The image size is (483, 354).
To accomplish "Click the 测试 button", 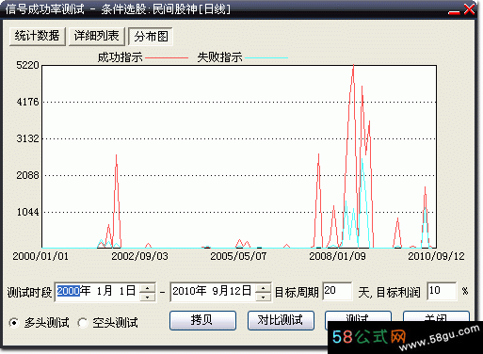I will (358, 316).
